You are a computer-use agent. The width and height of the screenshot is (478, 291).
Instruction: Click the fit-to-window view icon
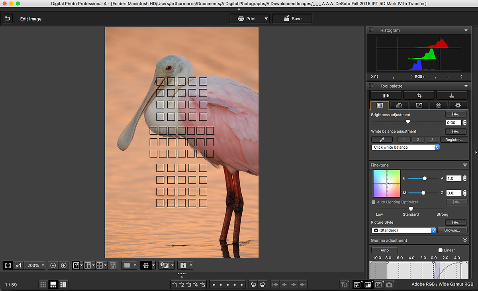(8, 265)
